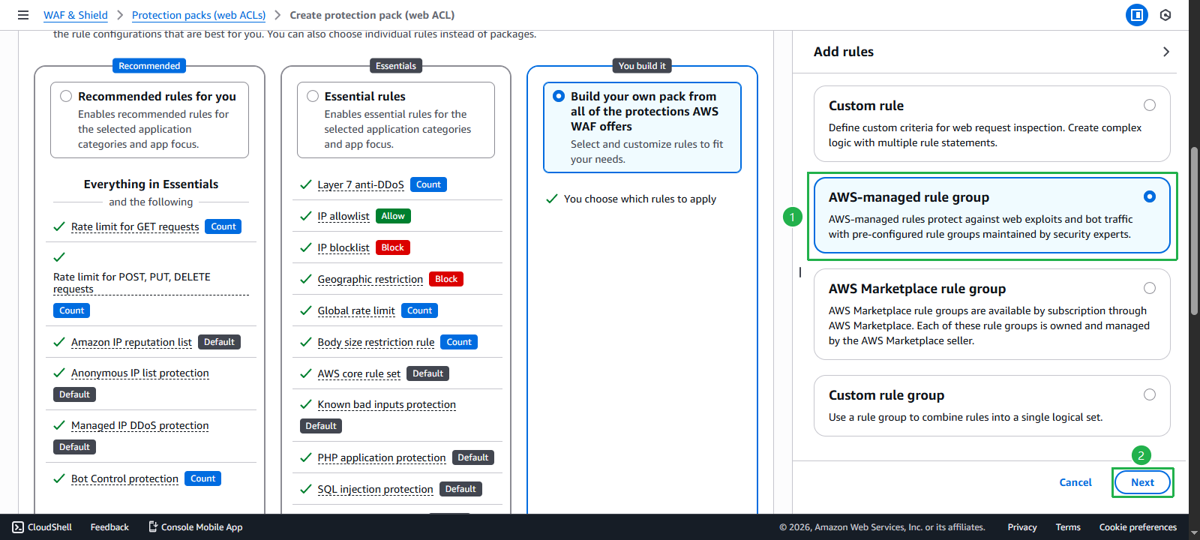Open Console Mobile App link
The width and height of the screenshot is (1200, 540).
[195, 527]
